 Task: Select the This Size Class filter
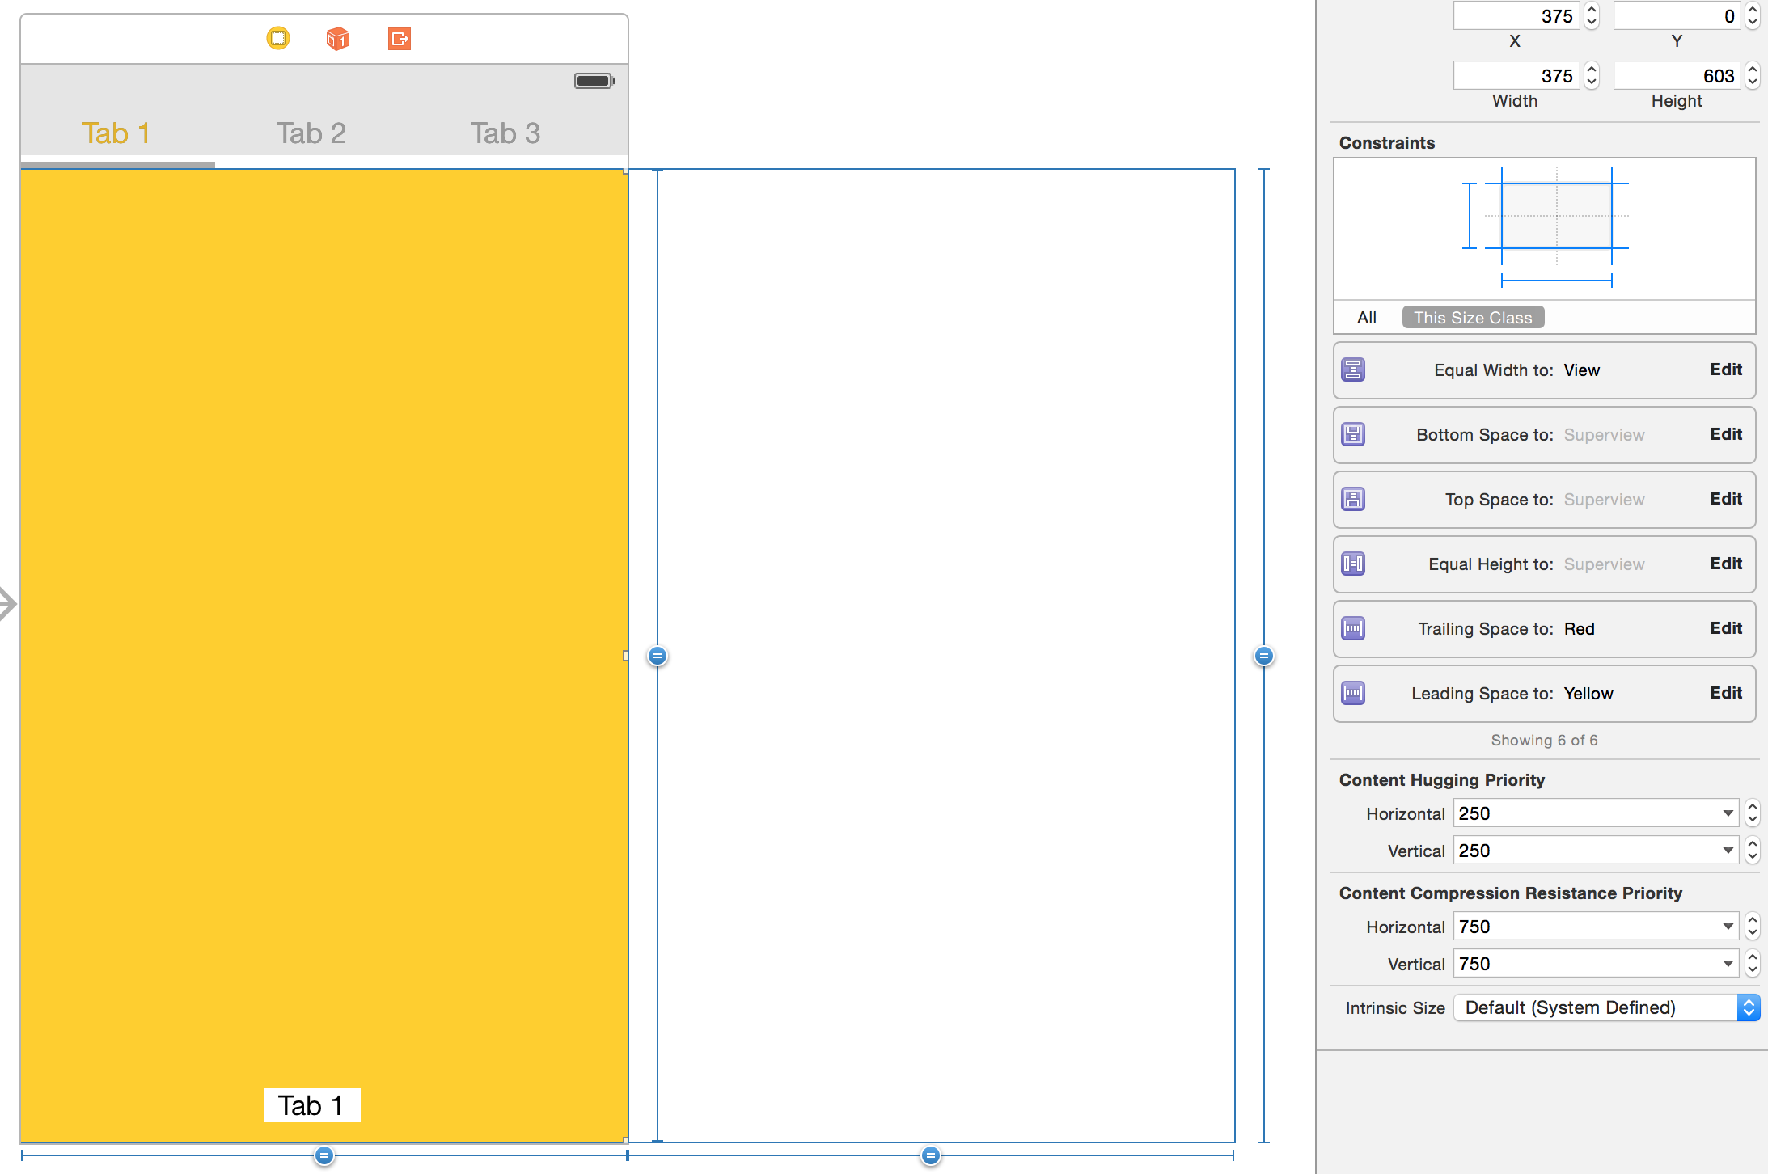[1473, 318]
